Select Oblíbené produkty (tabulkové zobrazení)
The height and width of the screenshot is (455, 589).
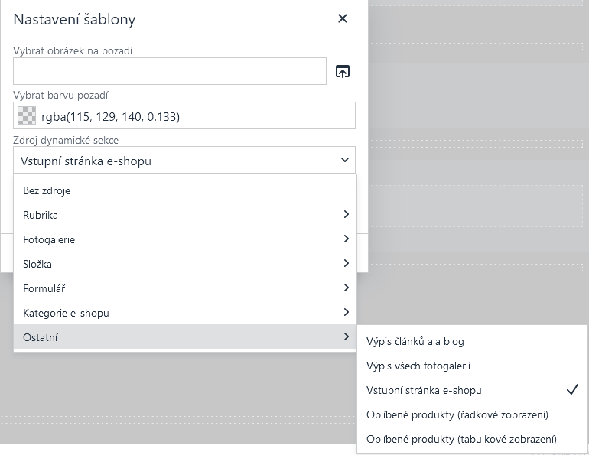pyautogui.click(x=461, y=439)
